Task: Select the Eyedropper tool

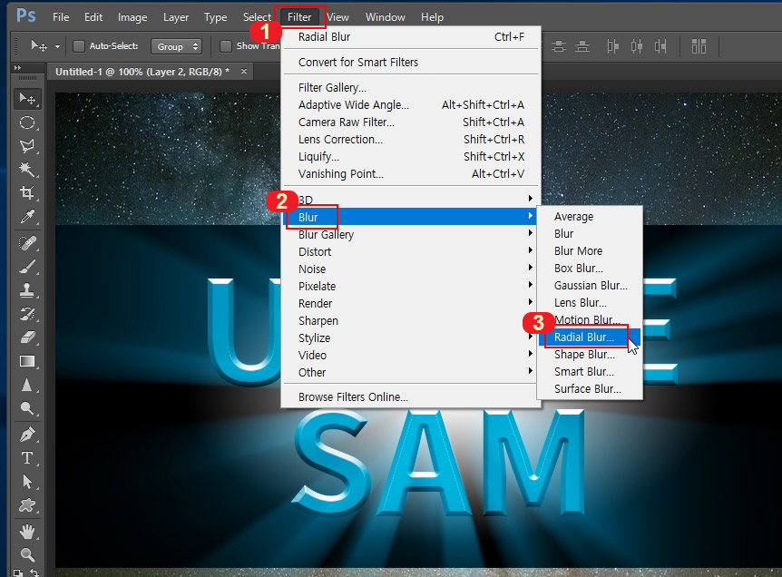Action: click(x=27, y=217)
